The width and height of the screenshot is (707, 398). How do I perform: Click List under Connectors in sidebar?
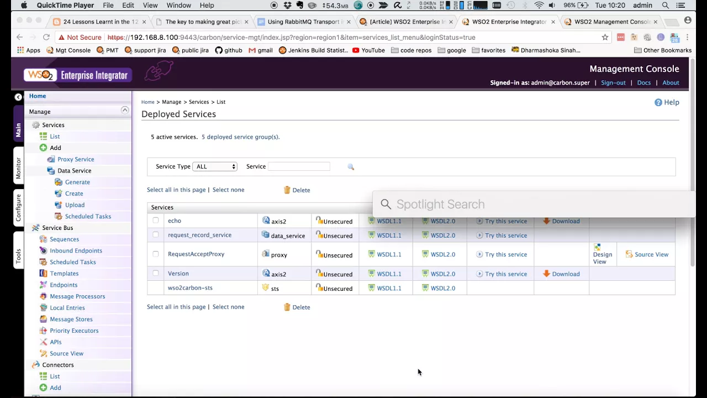pyautogui.click(x=55, y=376)
